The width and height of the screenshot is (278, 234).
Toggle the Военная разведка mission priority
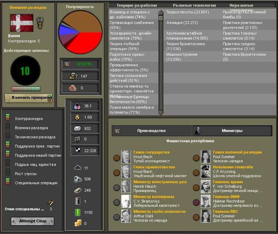pyautogui.click(x=7, y=128)
